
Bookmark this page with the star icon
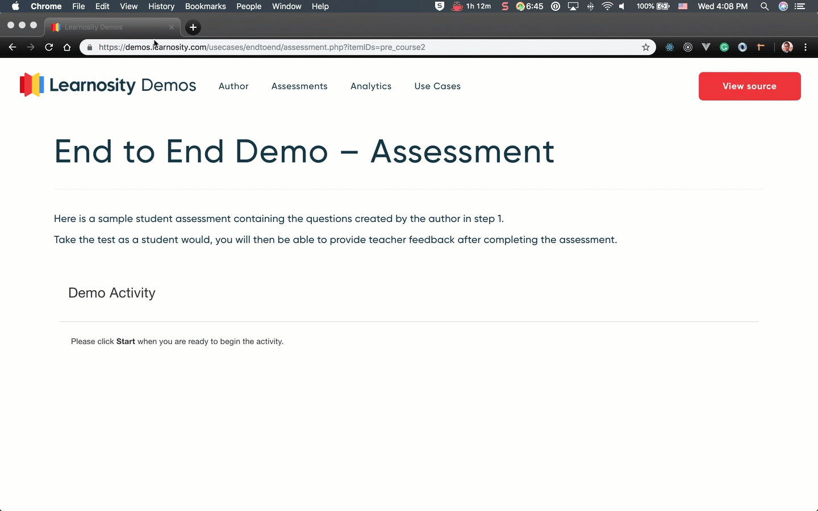tap(646, 47)
